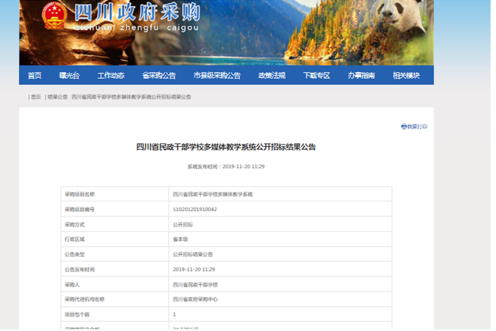Open the 相关模块 navigation item
Screen dimensions: 496x331
tap(406, 75)
